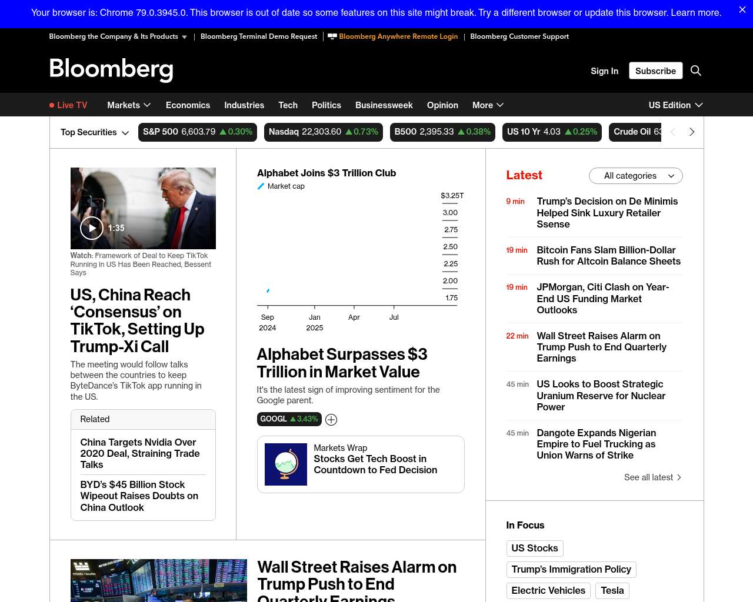
Task: Open JPMorgan, Citi Clash story
Action: [x=602, y=299]
